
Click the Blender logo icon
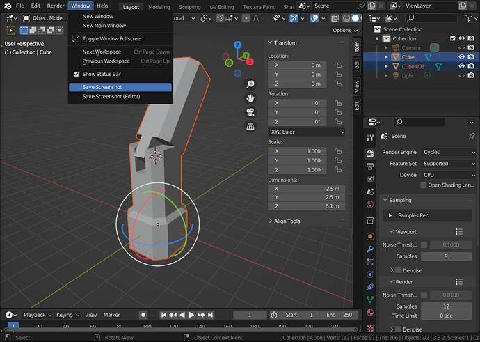point(8,6)
